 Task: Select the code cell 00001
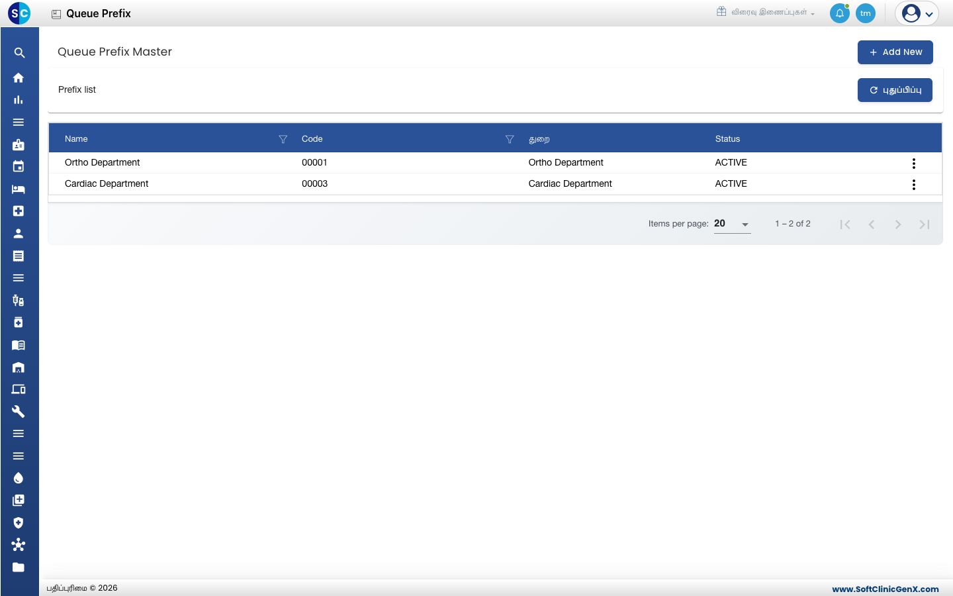point(314,163)
